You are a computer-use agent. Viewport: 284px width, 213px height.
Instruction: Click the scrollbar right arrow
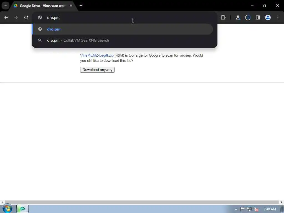282,202
